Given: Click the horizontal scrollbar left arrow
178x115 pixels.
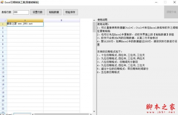Looking at the screenshot, I should (x=33, y=114).
